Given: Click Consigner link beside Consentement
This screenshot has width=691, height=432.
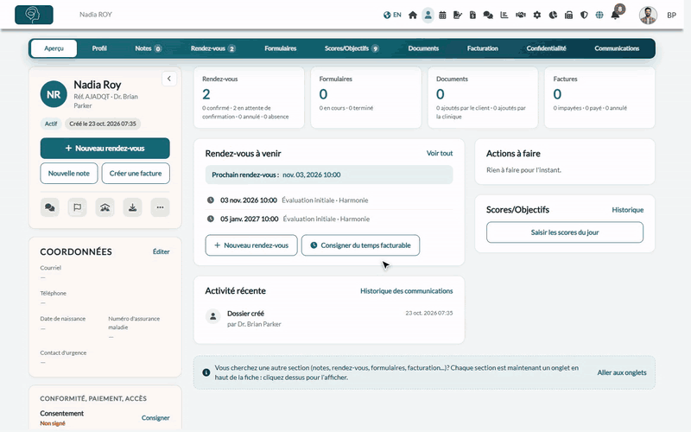Looking at the screenshot, I should 155,418.
